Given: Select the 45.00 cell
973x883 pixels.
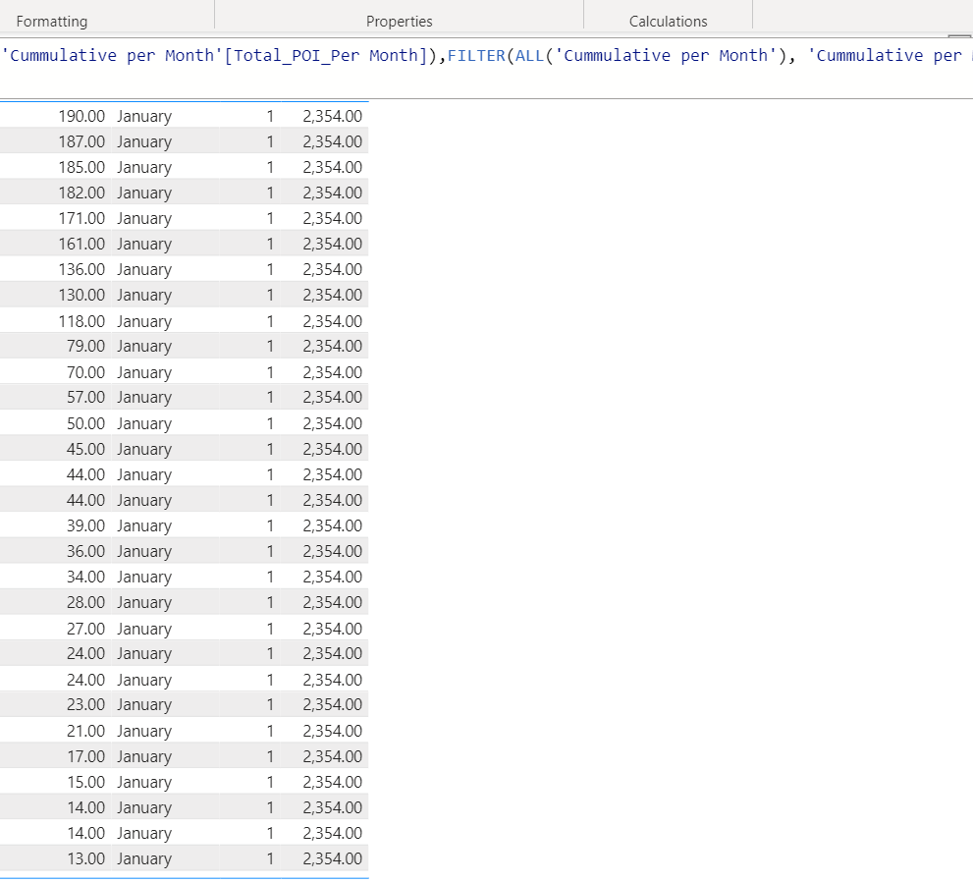Looking at the screenshot, I should coord(85,449).
